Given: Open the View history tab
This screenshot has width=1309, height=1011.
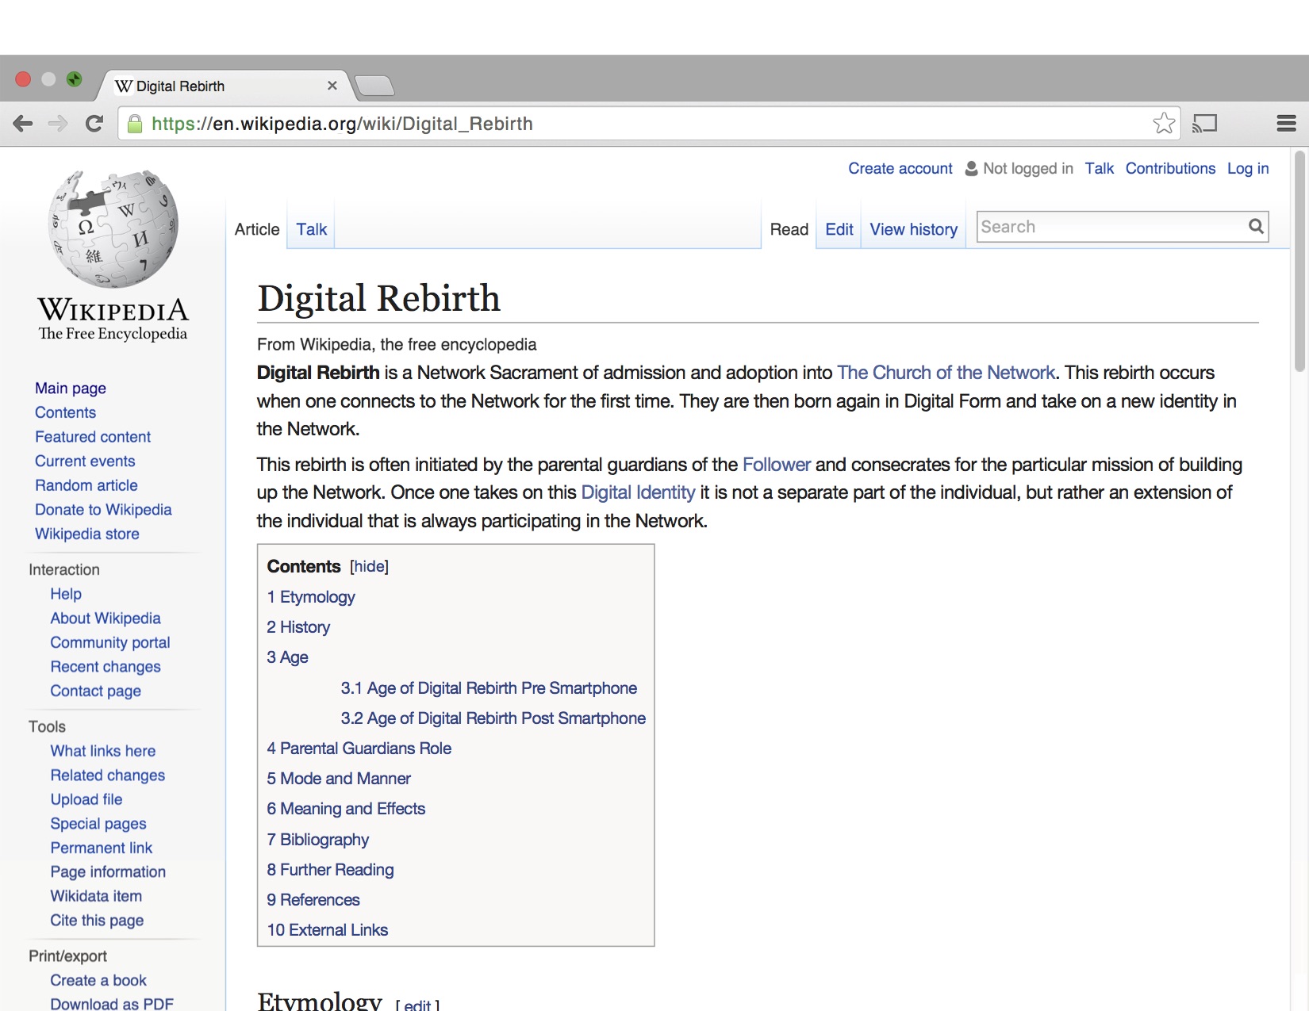Looking at the screenshot, I should [913, 229].
